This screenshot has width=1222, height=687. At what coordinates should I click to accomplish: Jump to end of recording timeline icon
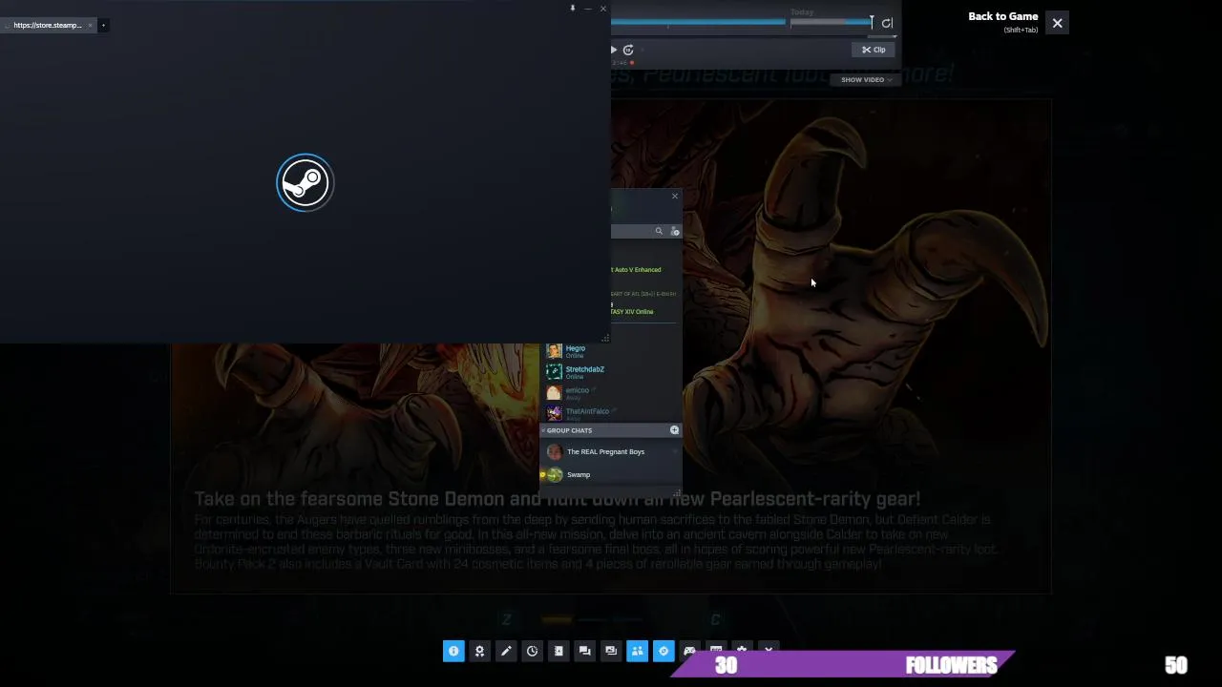887,23
